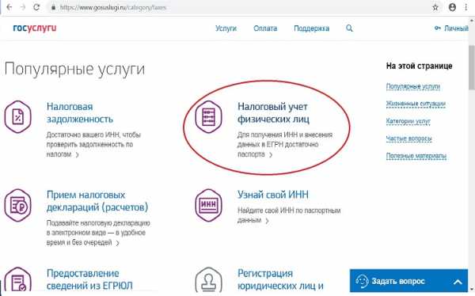This screenshot has width=475, height=296.
Task: Jump to Жизненные ситуации section link
Action: tap(416, 104)
